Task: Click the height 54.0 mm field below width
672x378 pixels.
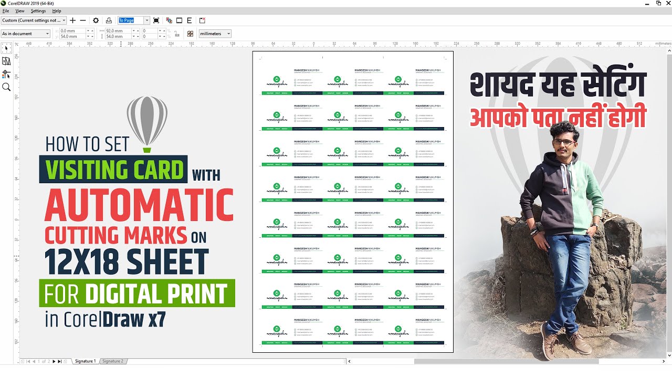Action: pos(117,37)
